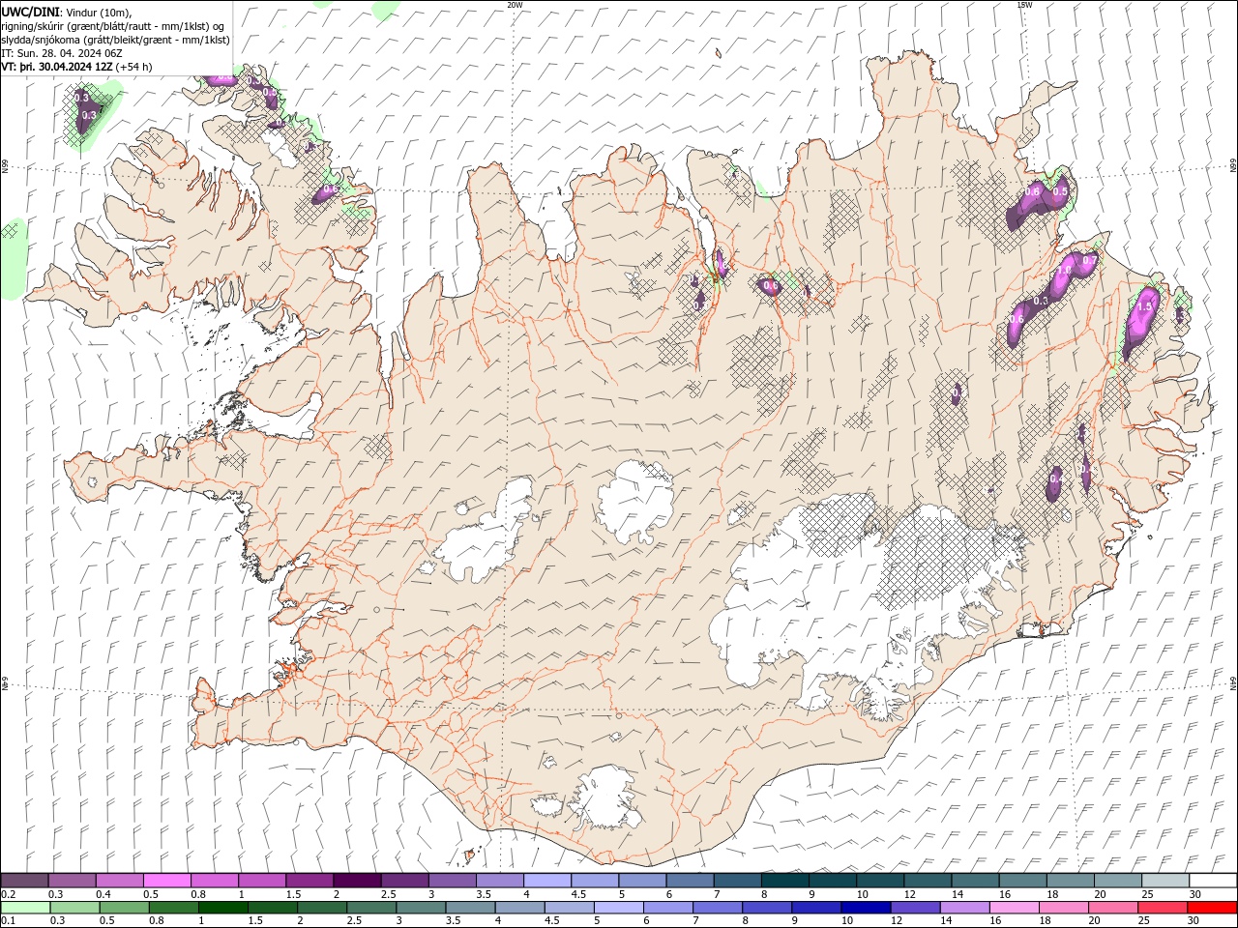Click the 3.5 label in top legend row

pyautogui.click(x=484, y=894)
